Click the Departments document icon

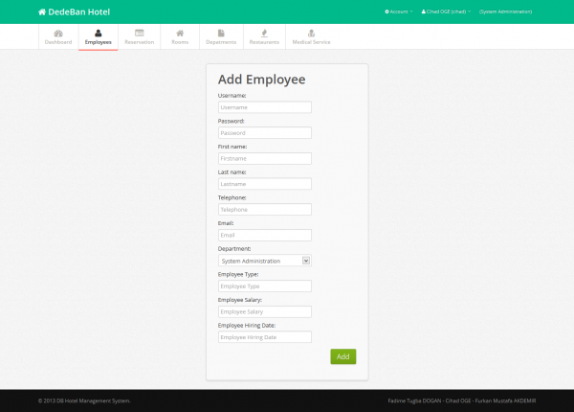point(221,34)
